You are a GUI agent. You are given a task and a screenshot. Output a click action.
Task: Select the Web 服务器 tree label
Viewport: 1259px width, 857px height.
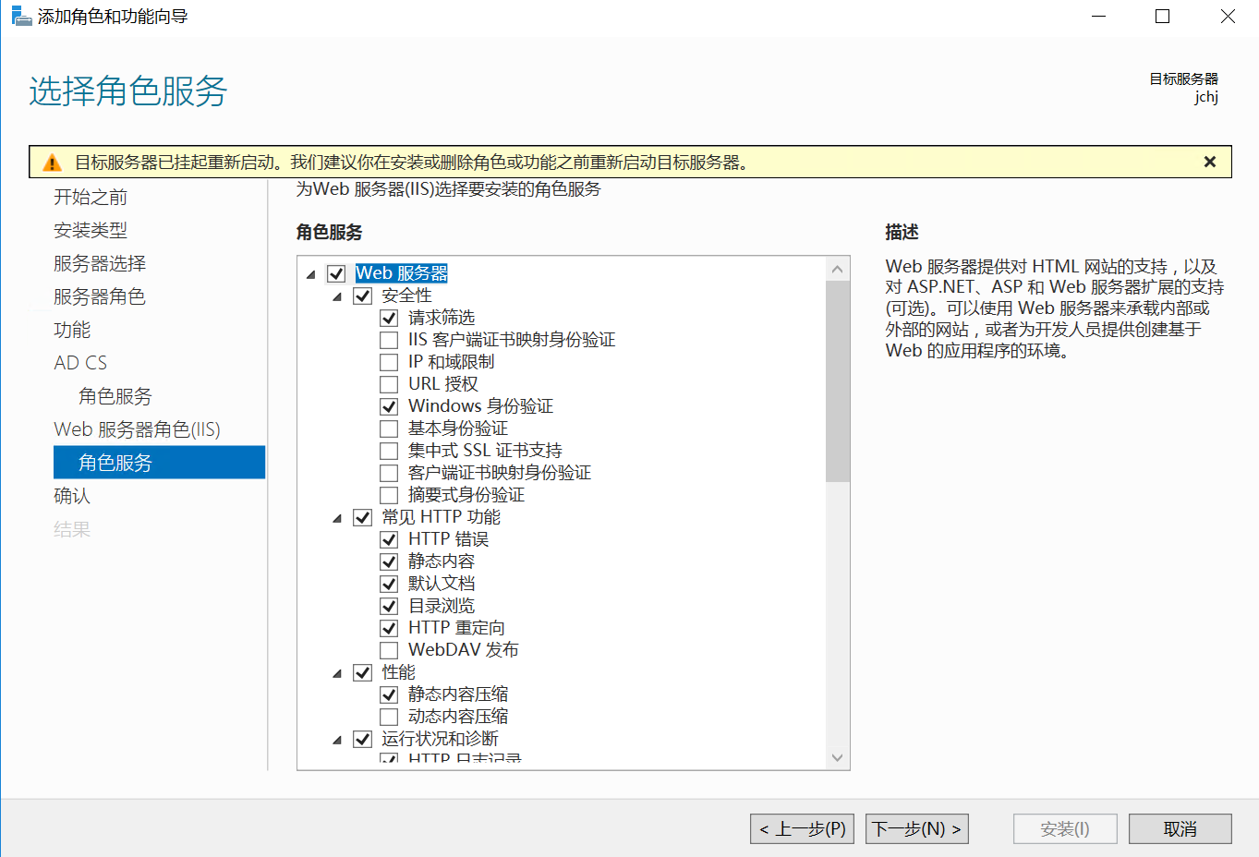click(x=402, y=273)
